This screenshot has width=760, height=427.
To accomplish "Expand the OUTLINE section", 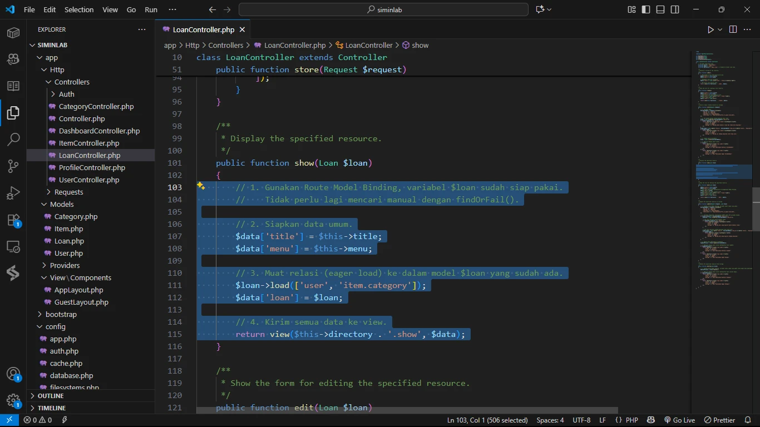I will point(51,396).
